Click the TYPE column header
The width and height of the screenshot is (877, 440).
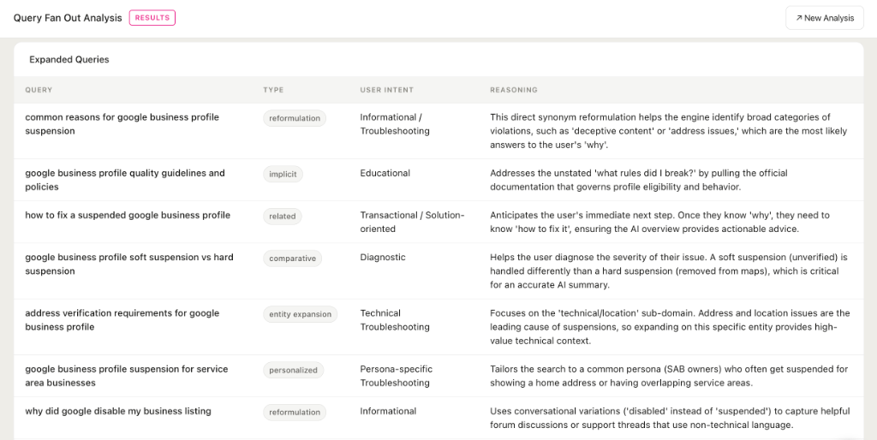[x=273, y=90]
